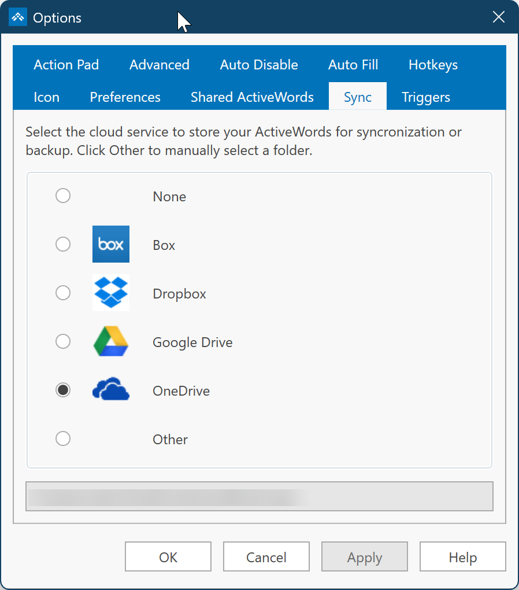Select the Sync tab
Screen dimensions: 519x590
tap(358, 97)
